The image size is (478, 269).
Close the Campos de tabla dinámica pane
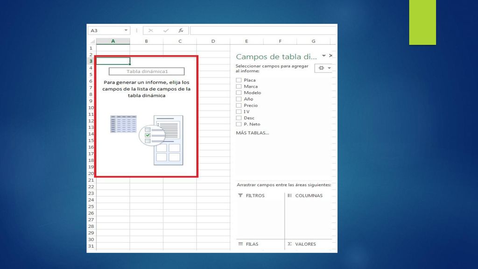point(331,56)
